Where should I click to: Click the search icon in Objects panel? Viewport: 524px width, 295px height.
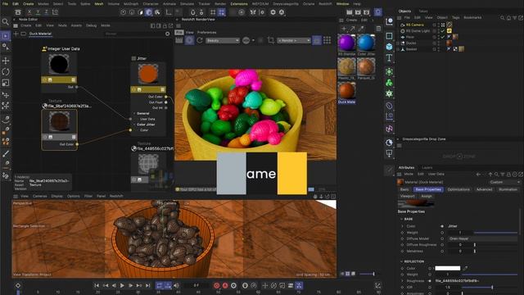[x=502, y=18]
